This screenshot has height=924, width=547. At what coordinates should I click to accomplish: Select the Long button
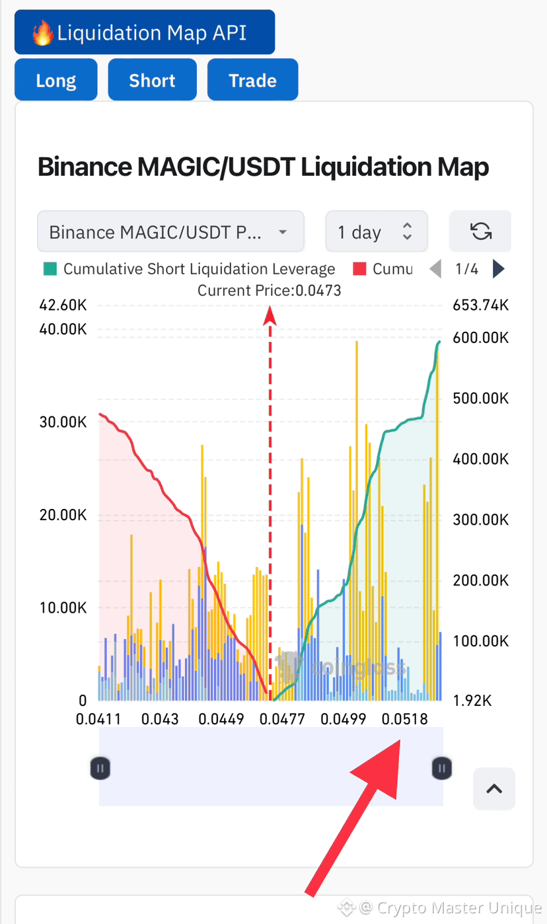56,80
